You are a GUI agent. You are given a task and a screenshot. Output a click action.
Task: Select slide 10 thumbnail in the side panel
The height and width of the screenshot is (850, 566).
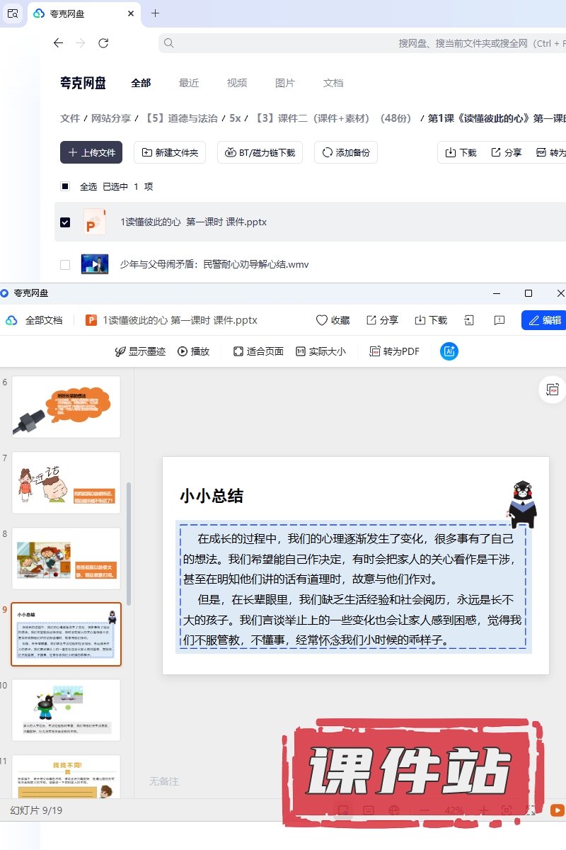[x=66, y=709]
